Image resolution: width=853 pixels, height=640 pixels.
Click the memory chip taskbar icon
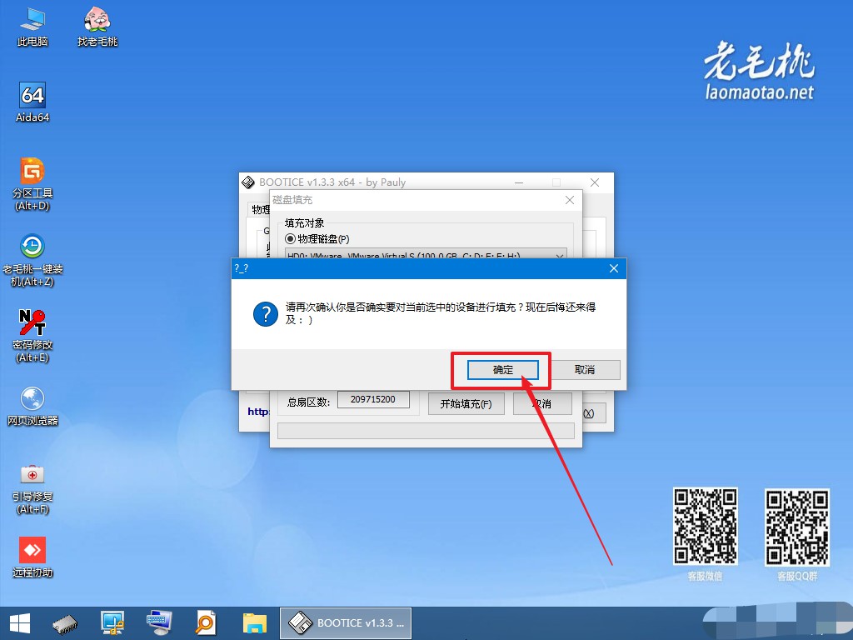click(65, 623)
